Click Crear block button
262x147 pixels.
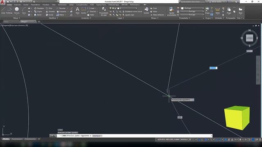click(154, 8)
